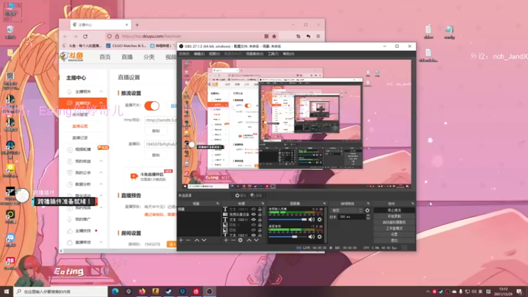This screenshot has height=297, width=528.
Task: Click the Firefox screenshot crop icon
Action: pos(298,36)
